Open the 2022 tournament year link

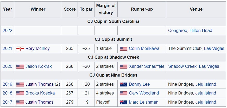pos(8,30)
